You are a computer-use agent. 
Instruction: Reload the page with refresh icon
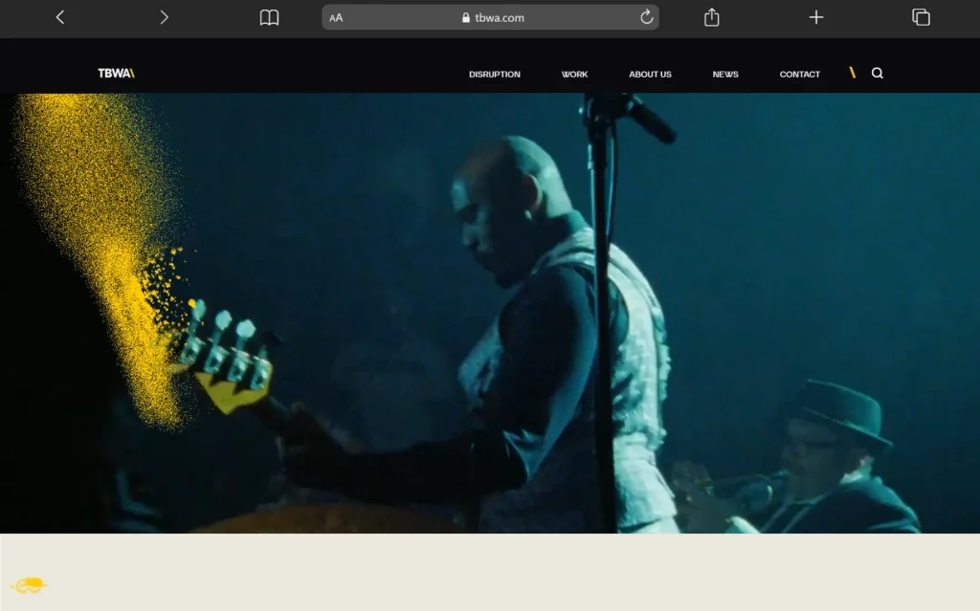coord(647,17)
